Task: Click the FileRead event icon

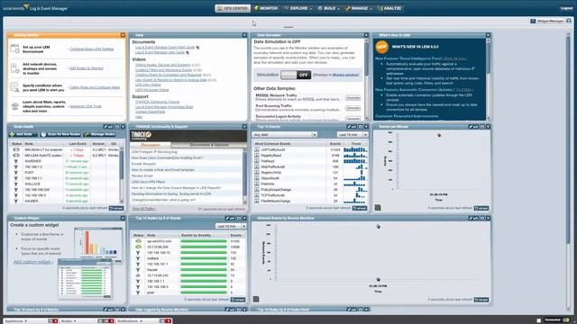Action: 257,161
